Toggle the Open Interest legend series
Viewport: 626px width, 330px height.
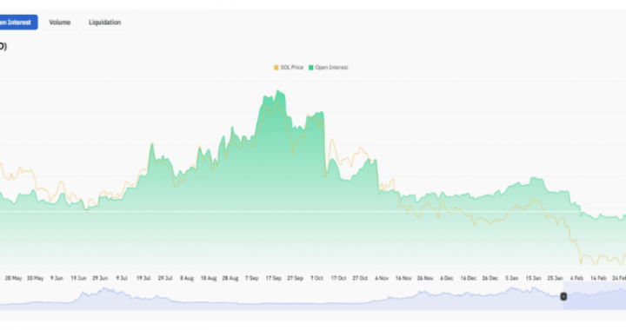[x=328, y=68]
